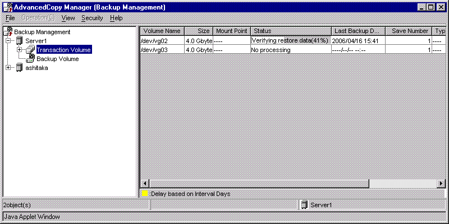Click the horizontal scrollbar right arrow
The image size is (449, 224).
point(441,183)
